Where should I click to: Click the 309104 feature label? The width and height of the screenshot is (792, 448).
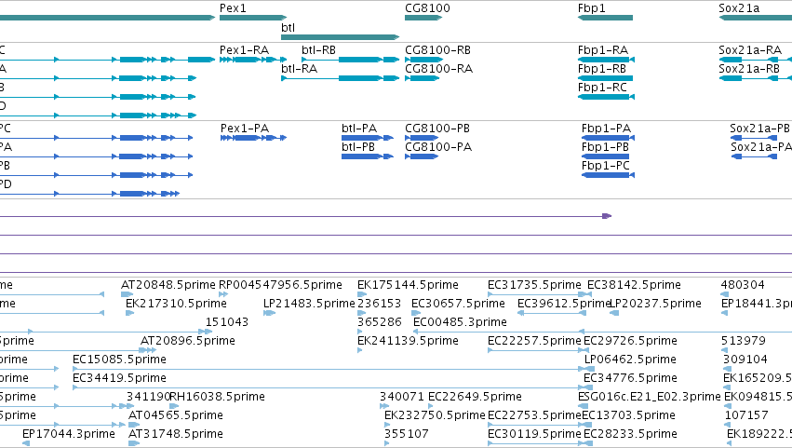745,360
